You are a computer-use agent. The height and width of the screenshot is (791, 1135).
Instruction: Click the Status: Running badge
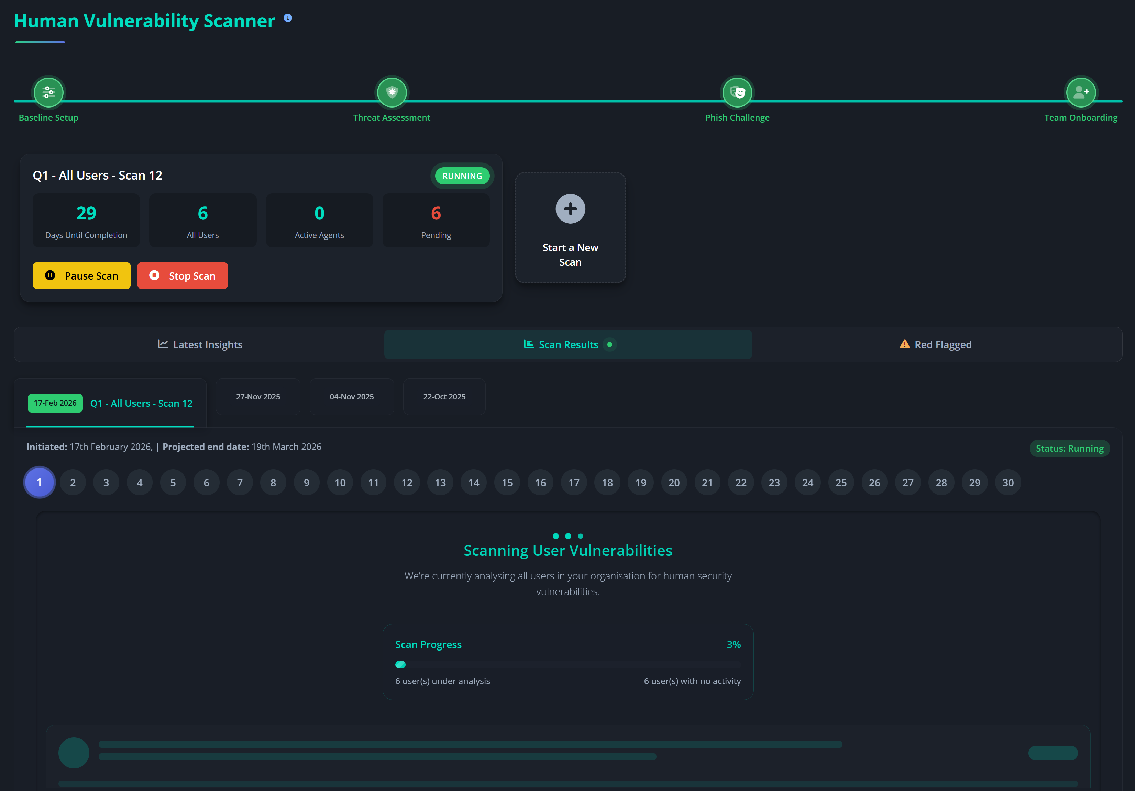pyautogui.click(x=1069, y=449)
